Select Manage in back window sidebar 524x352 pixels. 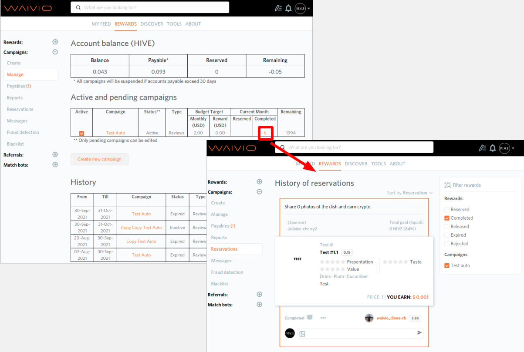click(31, 74)
